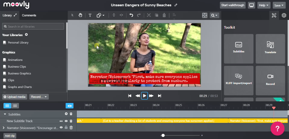Open the settings gear panel
Screen dimensions: 289x139
(x=284, y=15)
